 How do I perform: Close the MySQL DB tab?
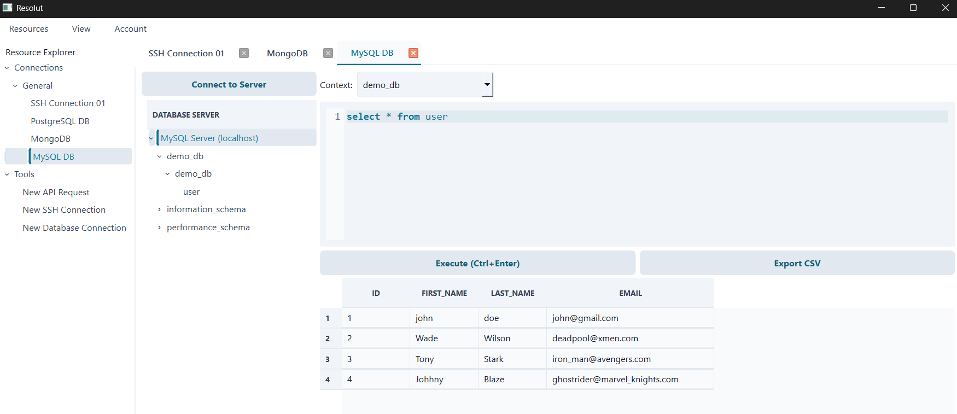413,53
